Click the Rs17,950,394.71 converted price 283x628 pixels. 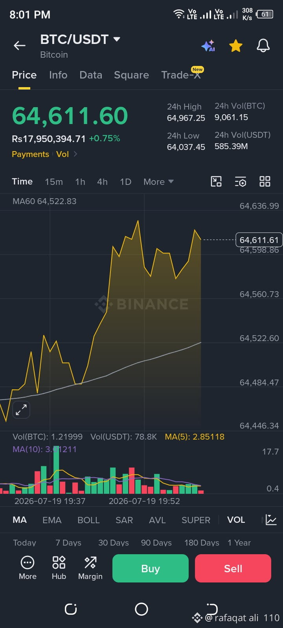pyautogui.click(x=49, y=139)
